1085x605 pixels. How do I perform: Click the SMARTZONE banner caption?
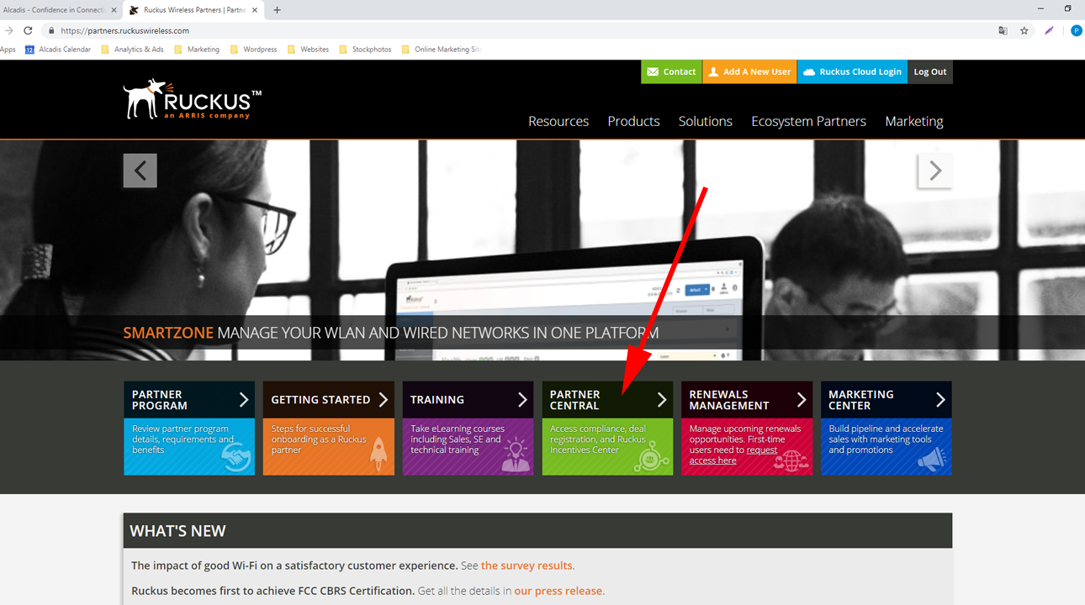(x=391, y=333)
